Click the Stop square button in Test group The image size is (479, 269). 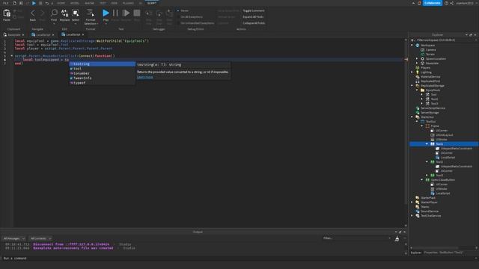pyautogui.click(x=137, y=13)
